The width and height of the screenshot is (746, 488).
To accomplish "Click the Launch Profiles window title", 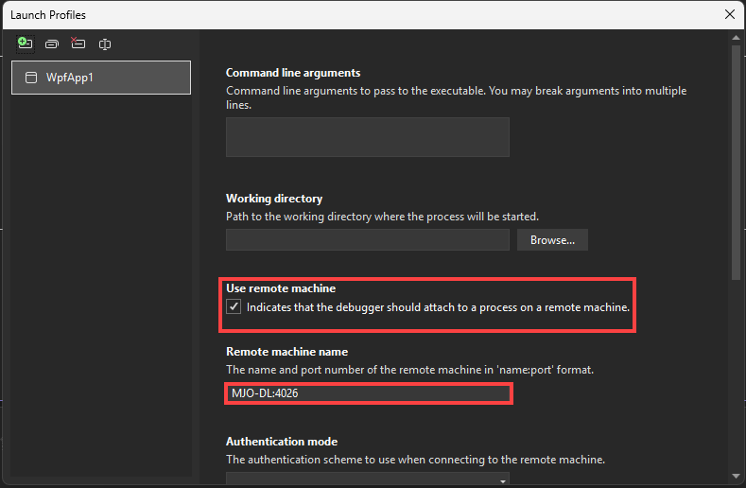I will click(48, 15).
